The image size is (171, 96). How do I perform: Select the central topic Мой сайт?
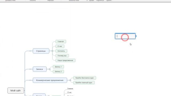tap(16, 90)
